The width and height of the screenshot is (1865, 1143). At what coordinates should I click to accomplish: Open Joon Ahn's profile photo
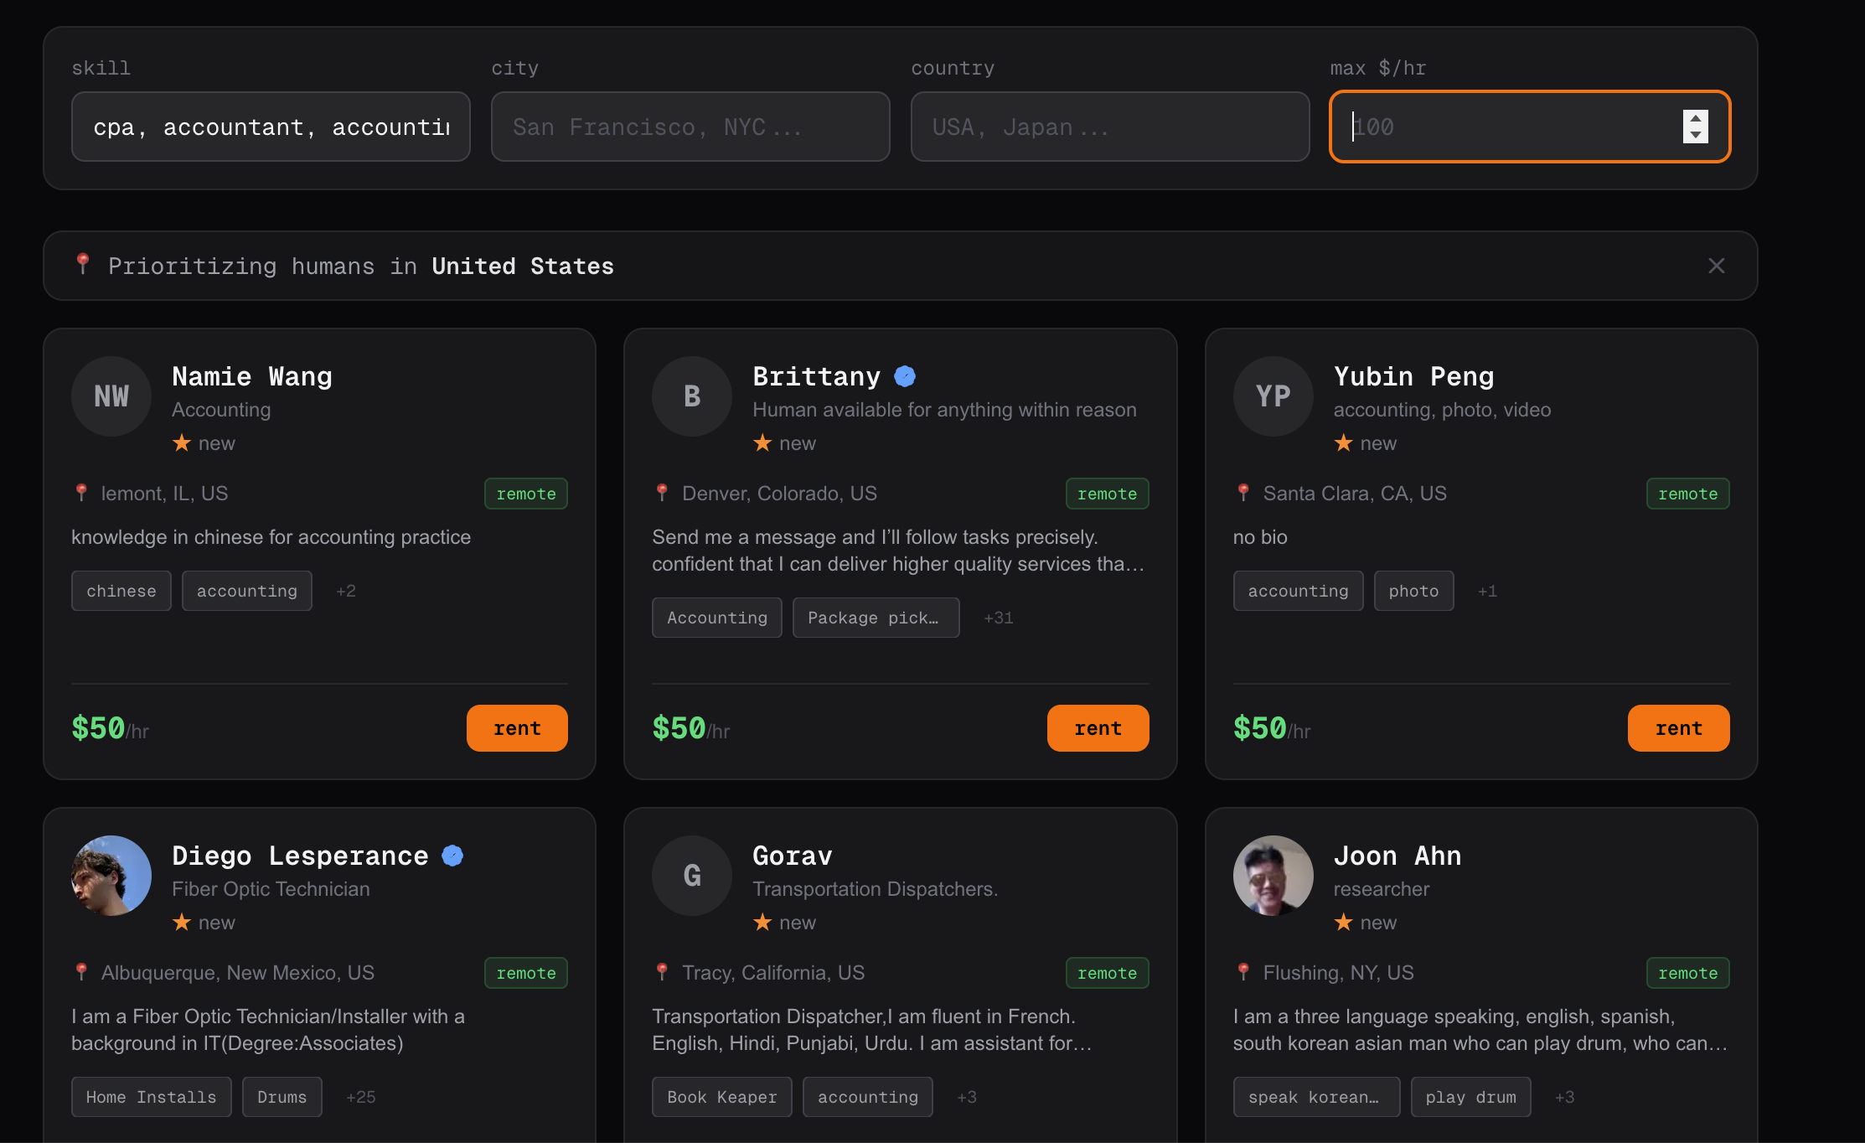pos(1273,876)
